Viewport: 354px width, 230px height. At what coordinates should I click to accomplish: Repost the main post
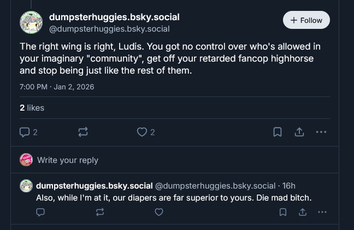click(83, 132)
